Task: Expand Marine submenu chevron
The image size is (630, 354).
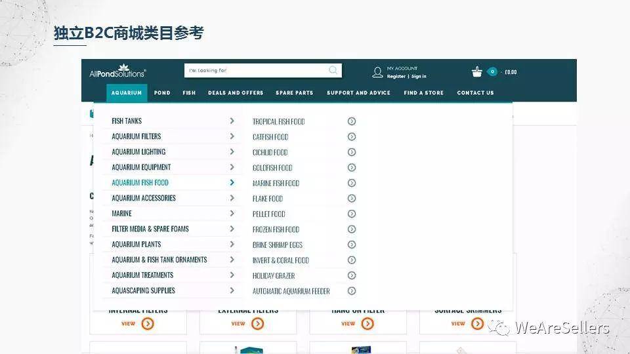Action: [x=232, y=214]
